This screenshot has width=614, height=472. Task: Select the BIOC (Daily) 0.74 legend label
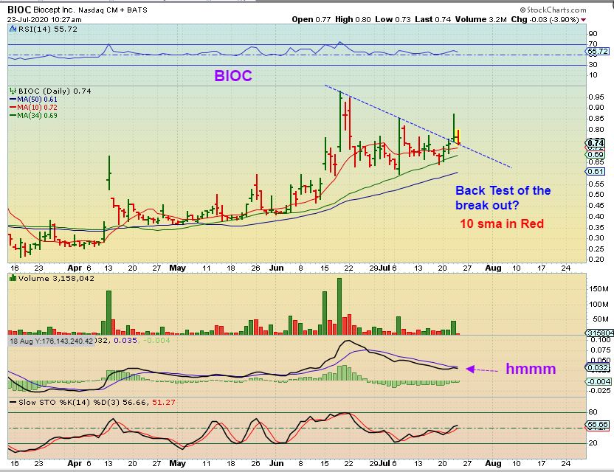point(55,91)
